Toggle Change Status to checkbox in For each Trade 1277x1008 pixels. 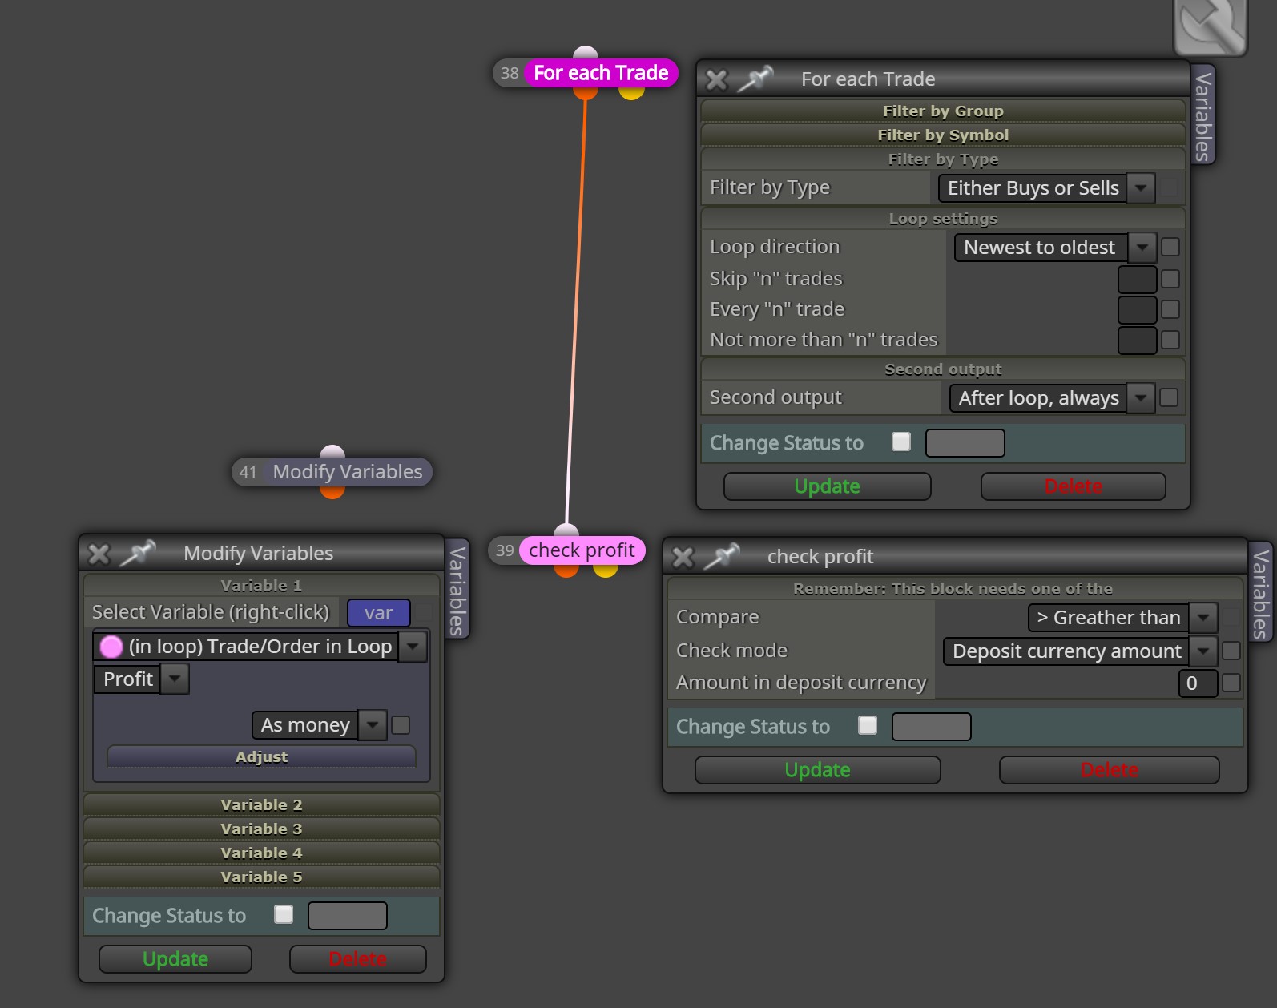tap(901, 442)
